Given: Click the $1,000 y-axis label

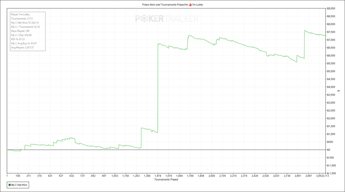Looking at the screenshot, I should point(331,134).
